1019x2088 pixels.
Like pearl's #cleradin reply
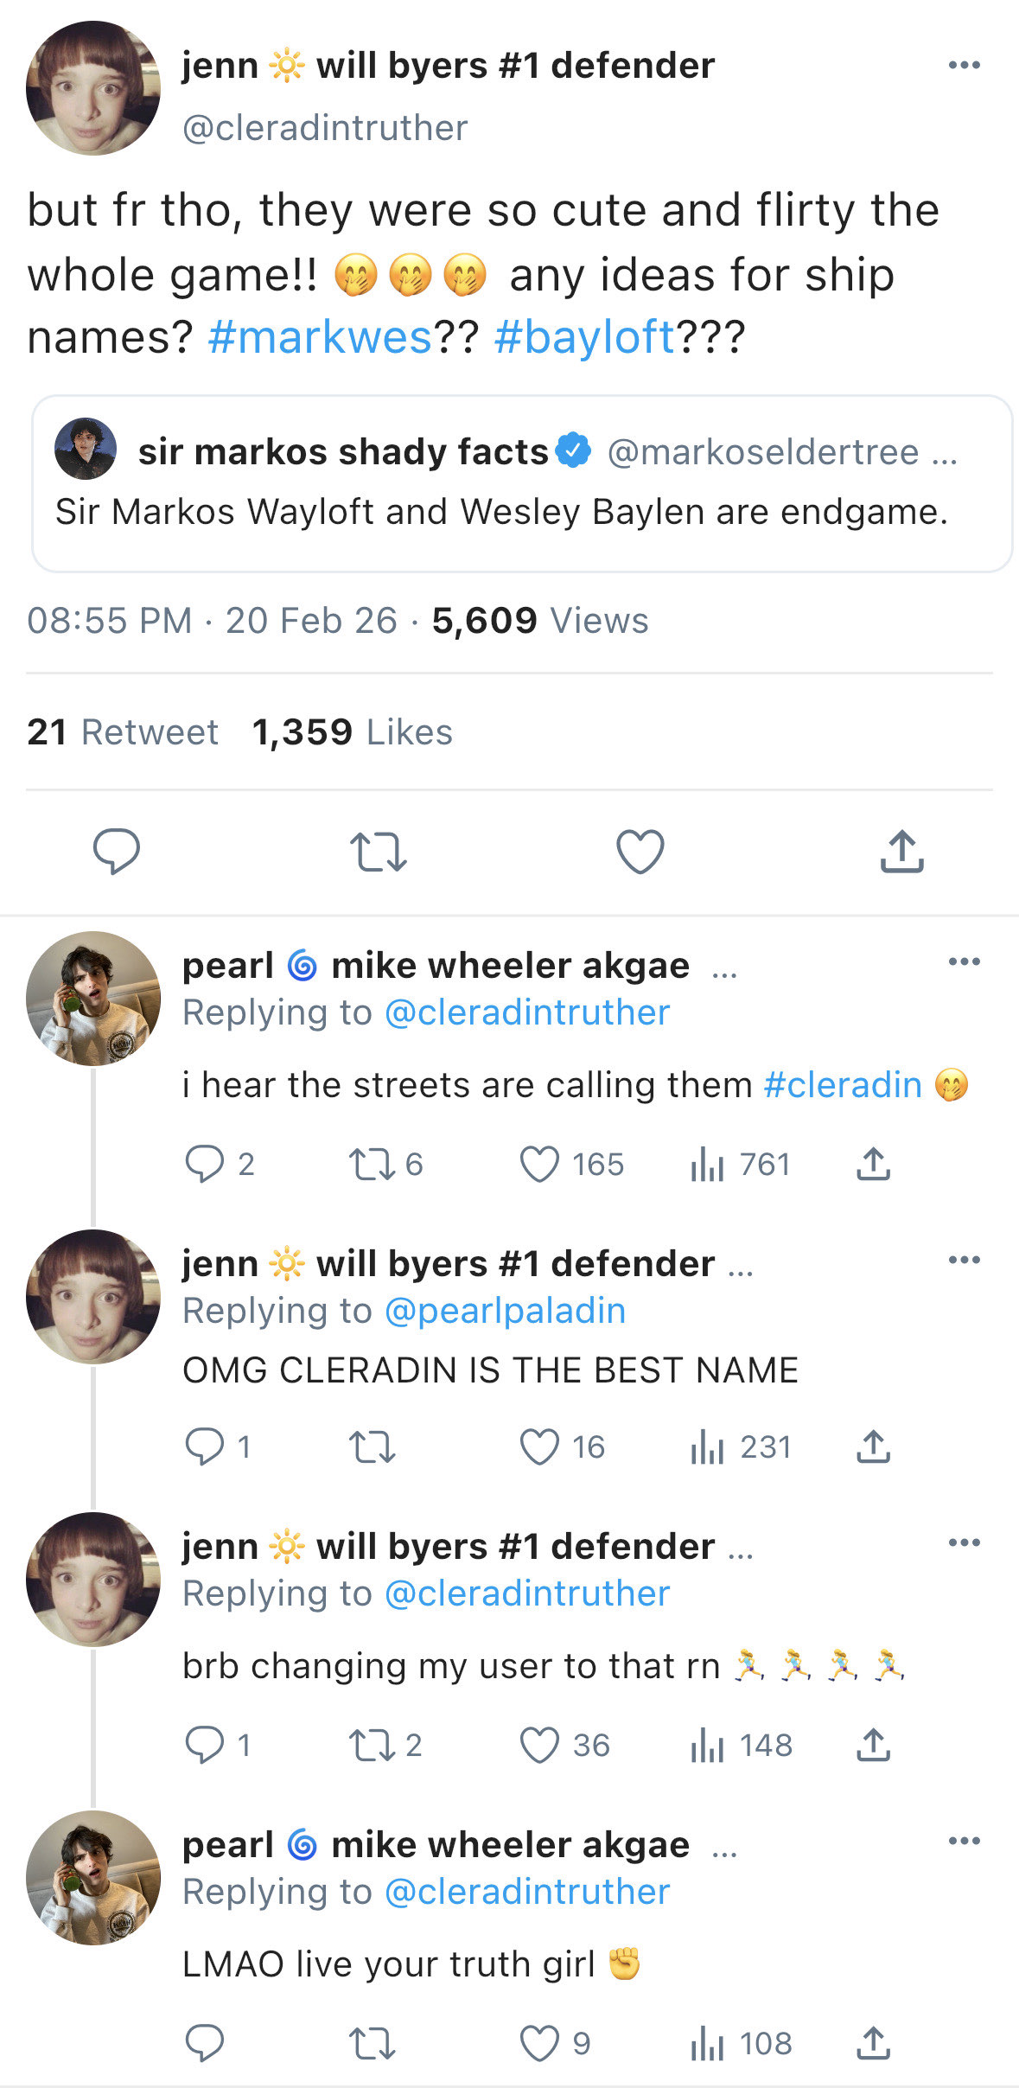(x=540, y=1164)
